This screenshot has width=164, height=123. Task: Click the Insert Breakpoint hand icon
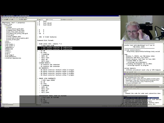coord(71,19)
